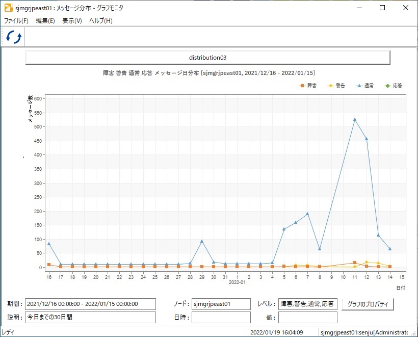This screenshot has width=418, height=337.
Task: Select the blue peak data point on day 11
Action: tap(355, 119)
